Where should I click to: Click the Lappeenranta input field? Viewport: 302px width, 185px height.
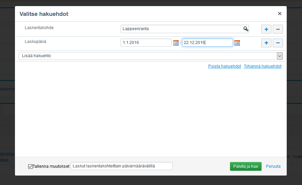click(182, 29)
